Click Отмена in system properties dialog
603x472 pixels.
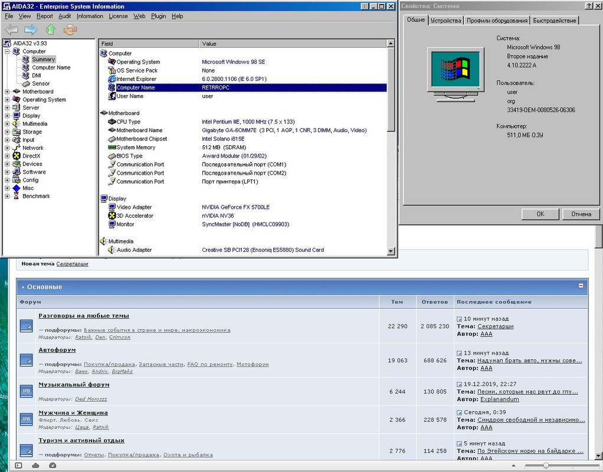coord(581,214)
